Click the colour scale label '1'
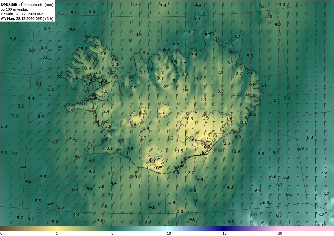Image resolution: width=334 pixels, height=236 pixels. point(57,233)
